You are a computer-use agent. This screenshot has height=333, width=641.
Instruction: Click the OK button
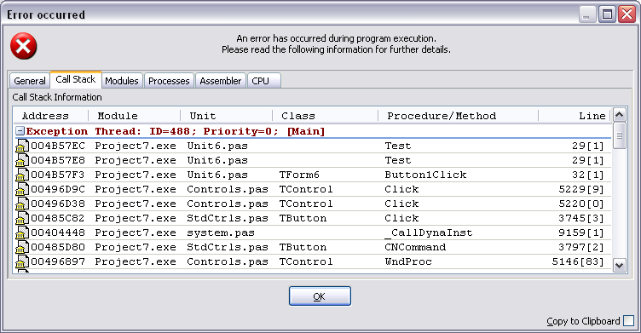click(320, 296)
